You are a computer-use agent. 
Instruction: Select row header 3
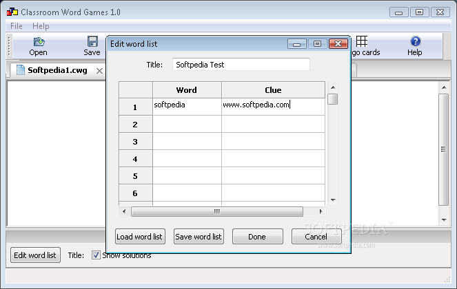[135, 142]
